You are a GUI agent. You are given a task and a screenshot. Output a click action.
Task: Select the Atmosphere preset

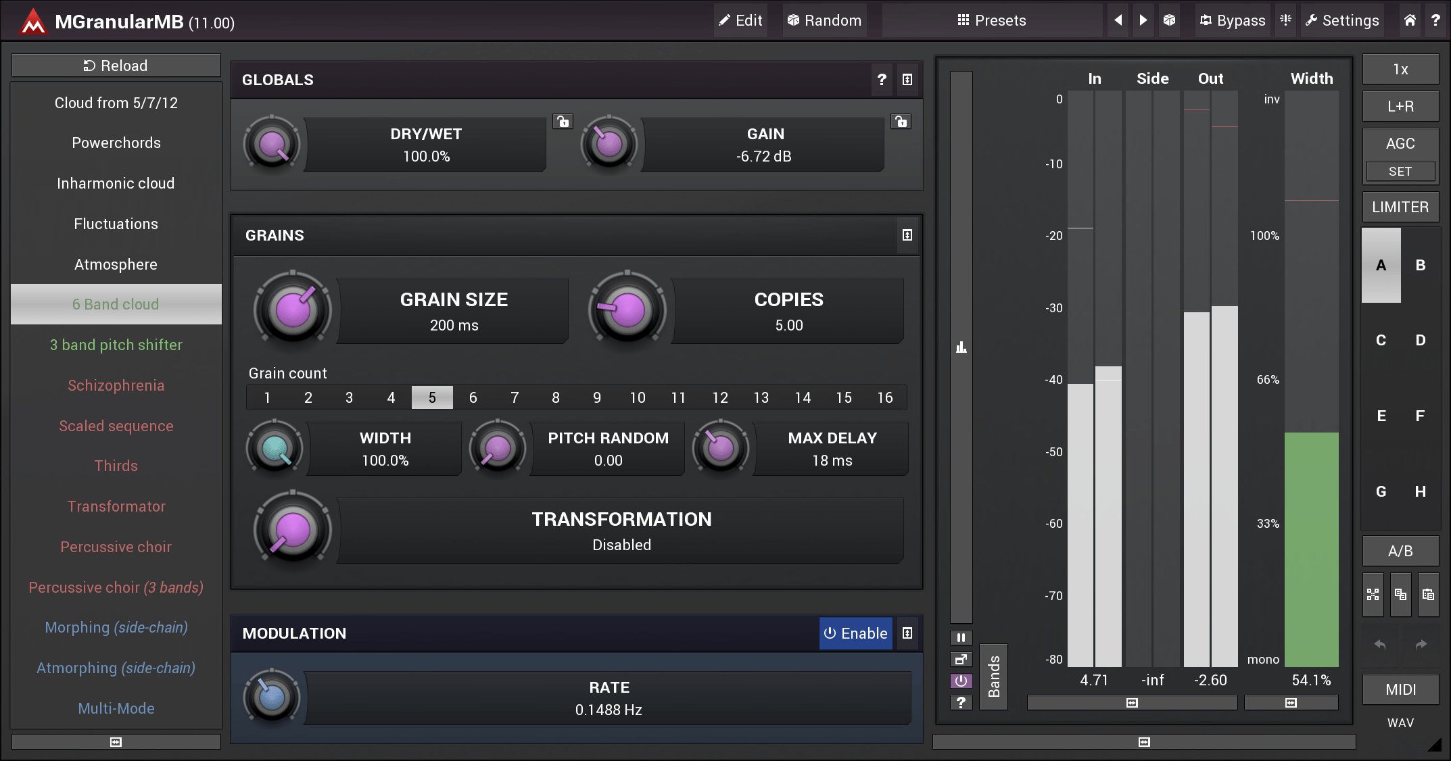point(116,264)
